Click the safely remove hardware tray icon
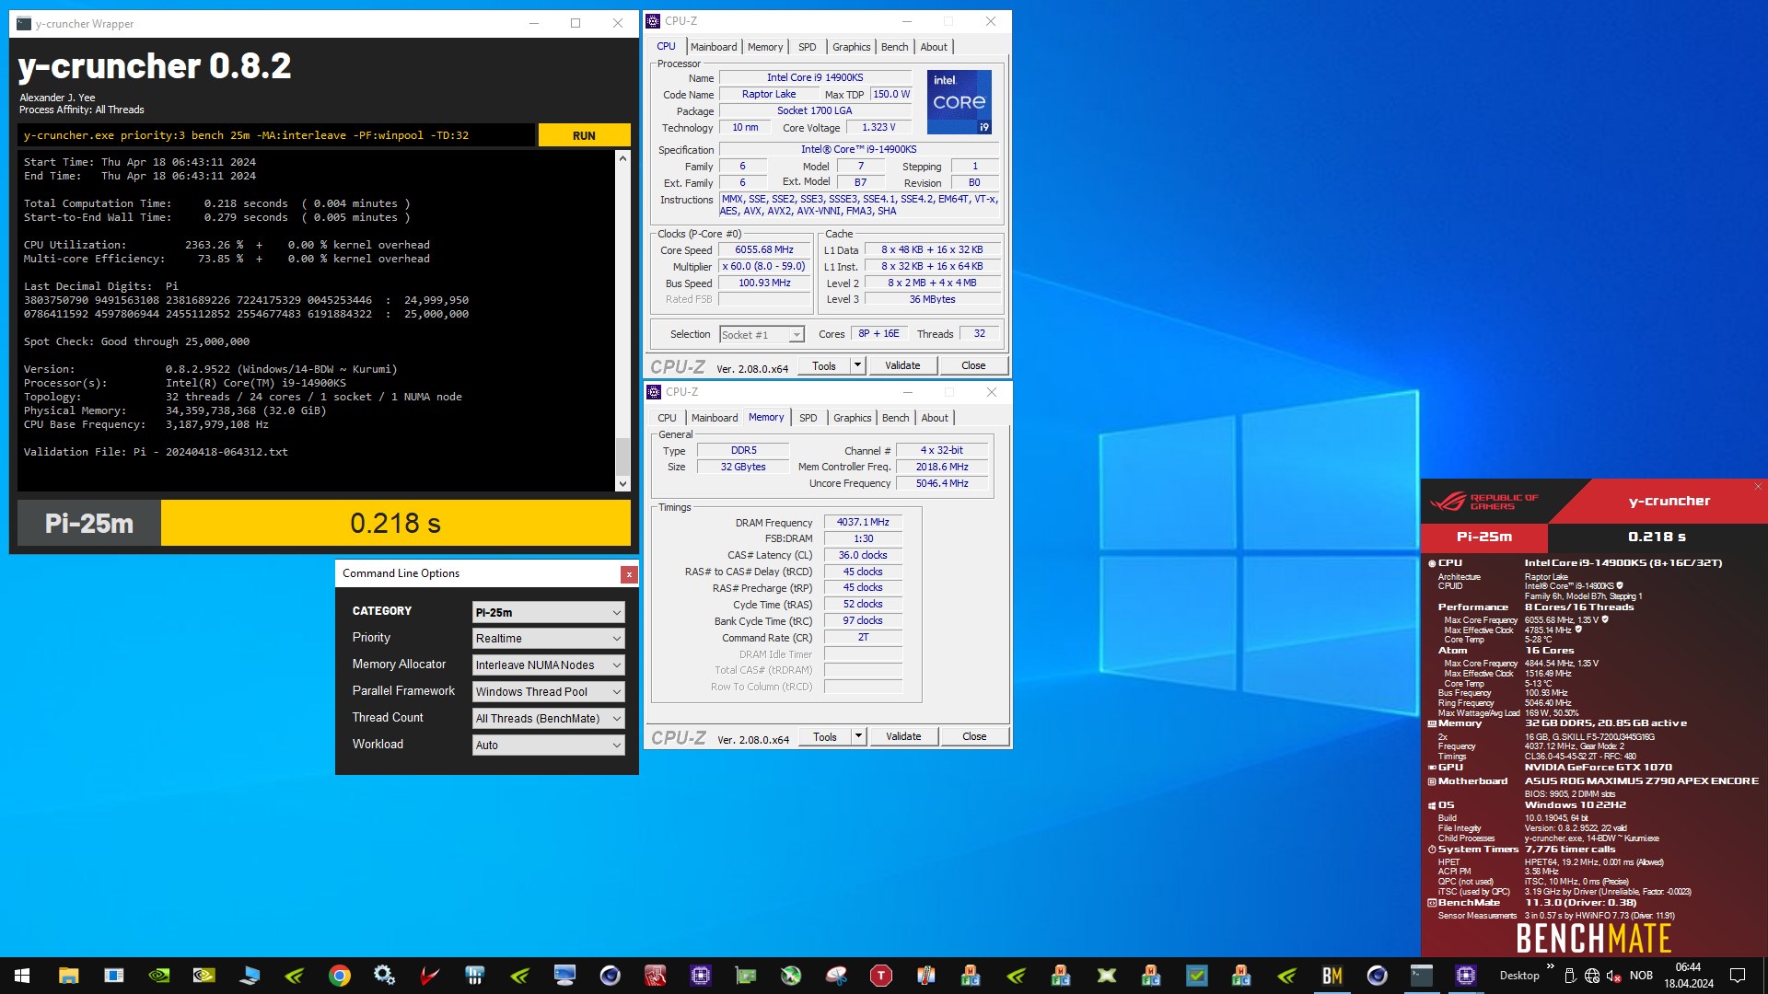Viewport: 1768px width, 994px height. tap(1570, 976)
